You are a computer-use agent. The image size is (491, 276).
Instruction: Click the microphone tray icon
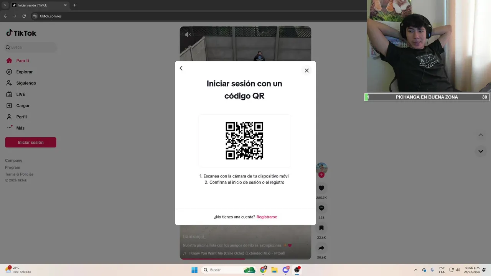432,270
